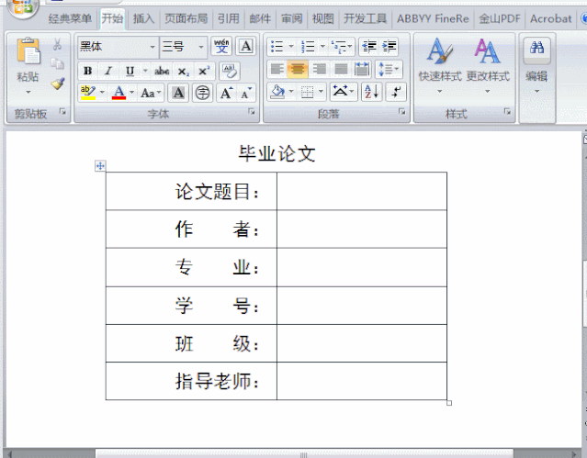587x458 pixels.
Task: Open the 金山PDF tab
Action: [x=500, y=18]
